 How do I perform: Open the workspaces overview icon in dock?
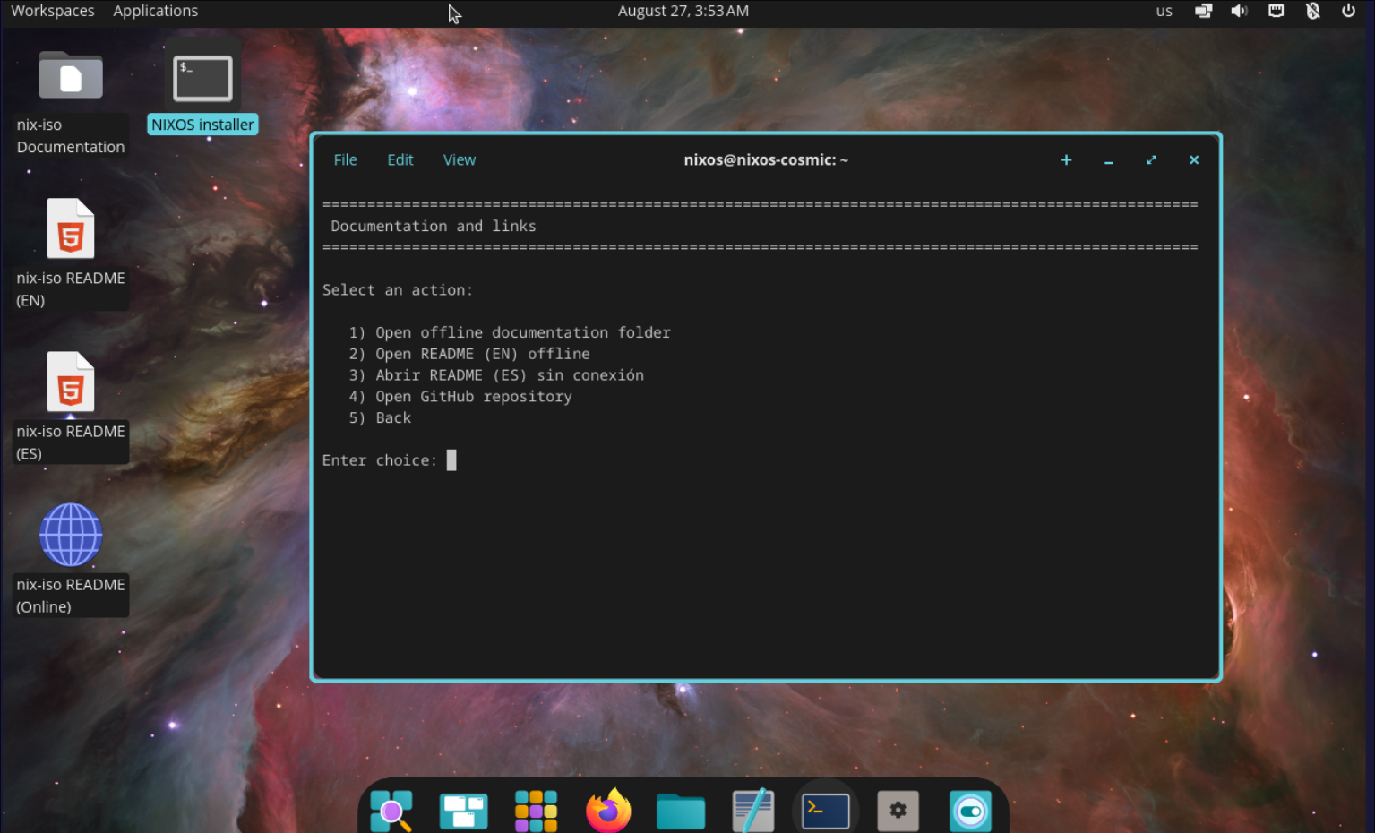pyautogui.click(x=463, y=811)
